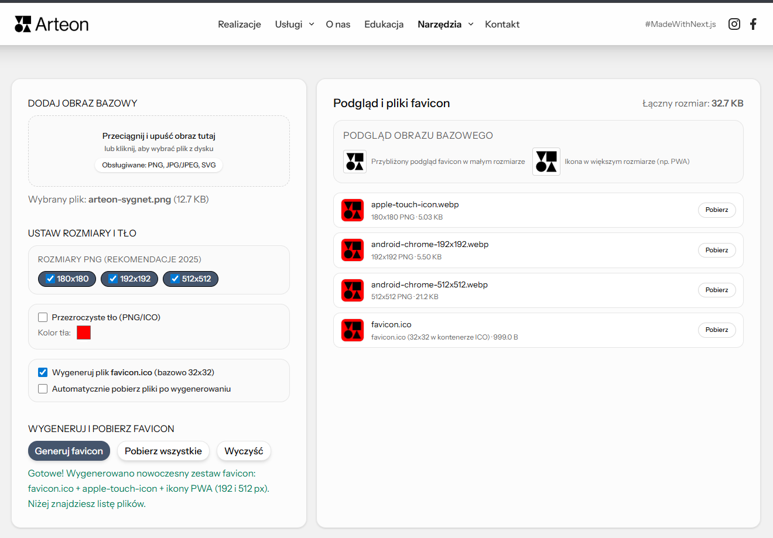This screenshot has height=538, width=773.
Task: Open Arteon's Instagram page
Action: pos(734,24)
